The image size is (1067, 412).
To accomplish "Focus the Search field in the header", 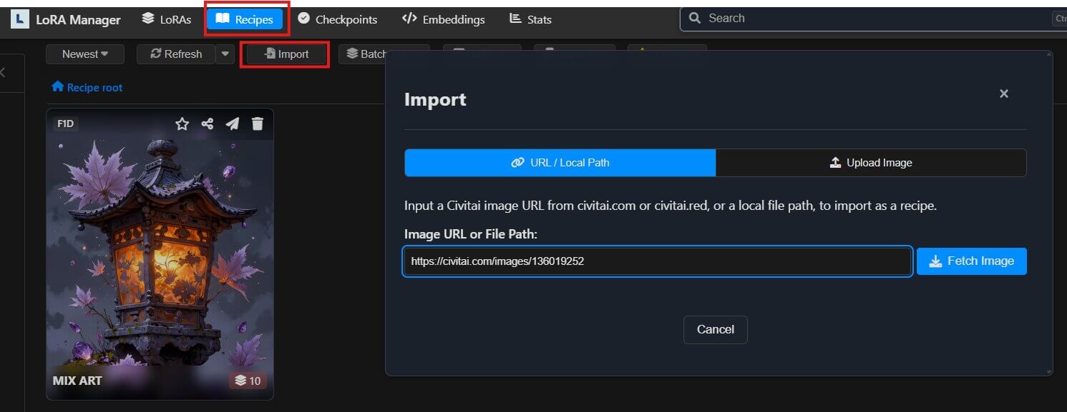I will 873,19.
